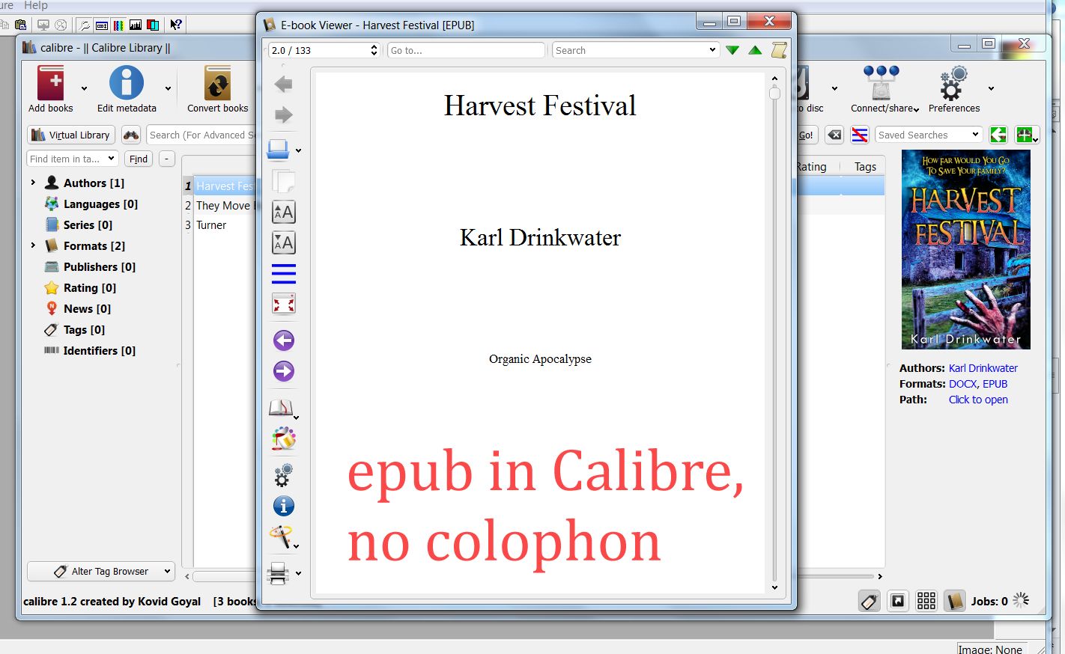Click the Convert books icon
The width and height of the screenshot is (1065, 654).
pos(218,82)
